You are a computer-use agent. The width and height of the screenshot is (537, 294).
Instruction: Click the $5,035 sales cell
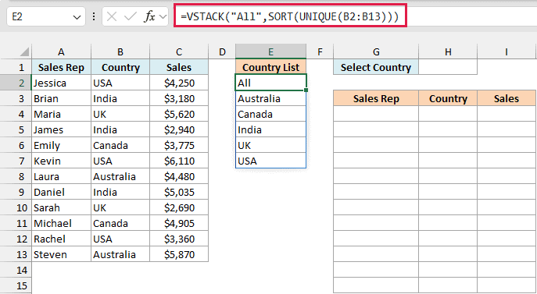coord(179,192)
